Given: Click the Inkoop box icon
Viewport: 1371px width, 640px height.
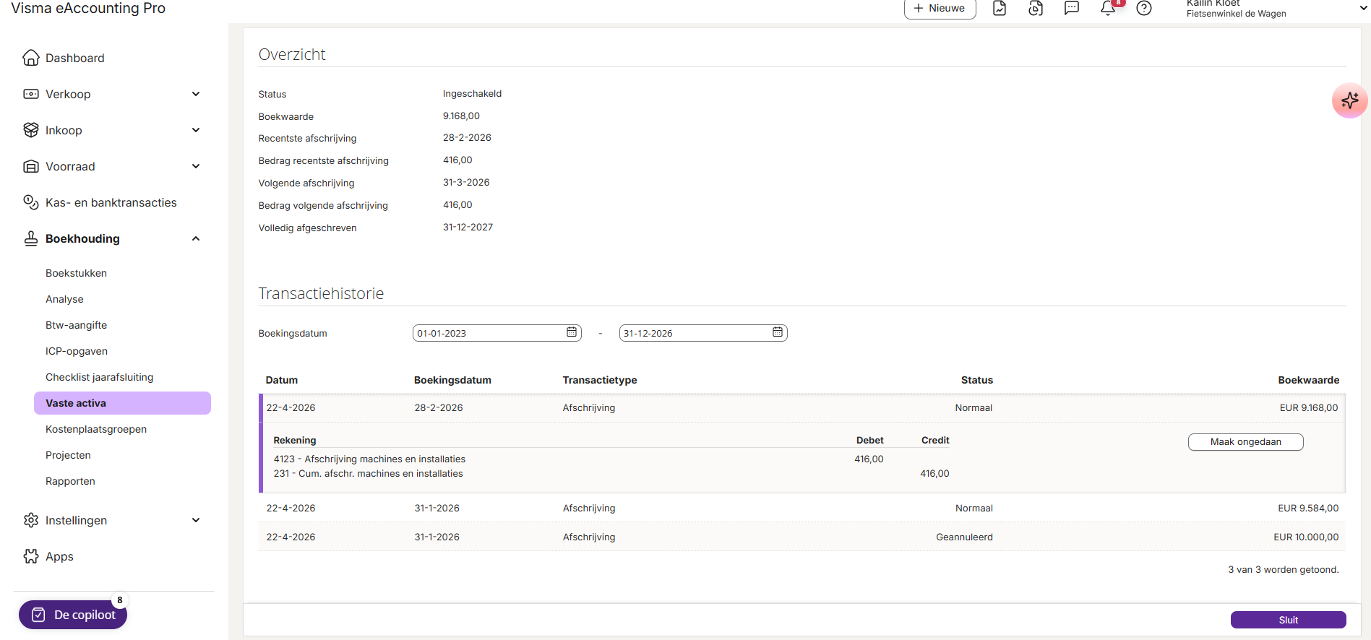Looking at the screenshot, I should (31, 130).
